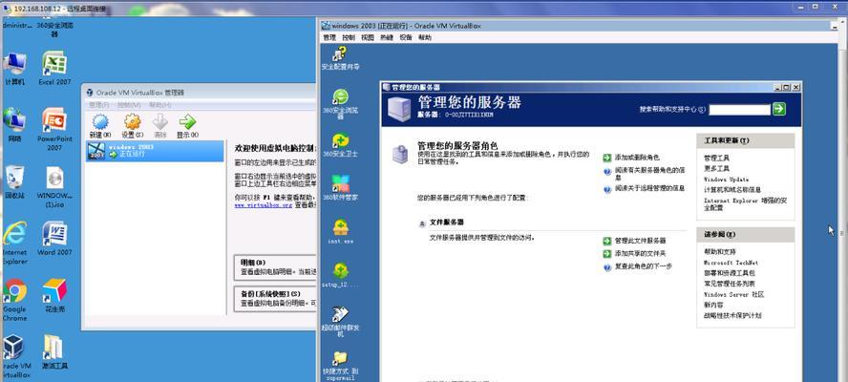Open Windows Update link in server panel
Screen dimensions: 848x382
coord(727,180)
